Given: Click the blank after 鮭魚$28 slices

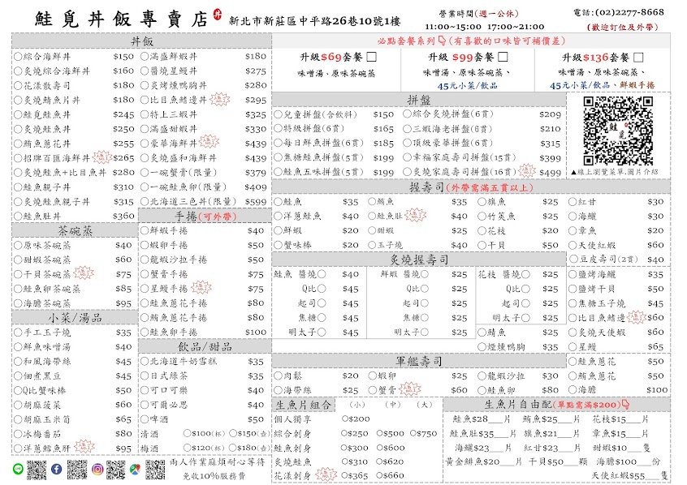Looking at the screenshot, I should (x=496, y=419).
